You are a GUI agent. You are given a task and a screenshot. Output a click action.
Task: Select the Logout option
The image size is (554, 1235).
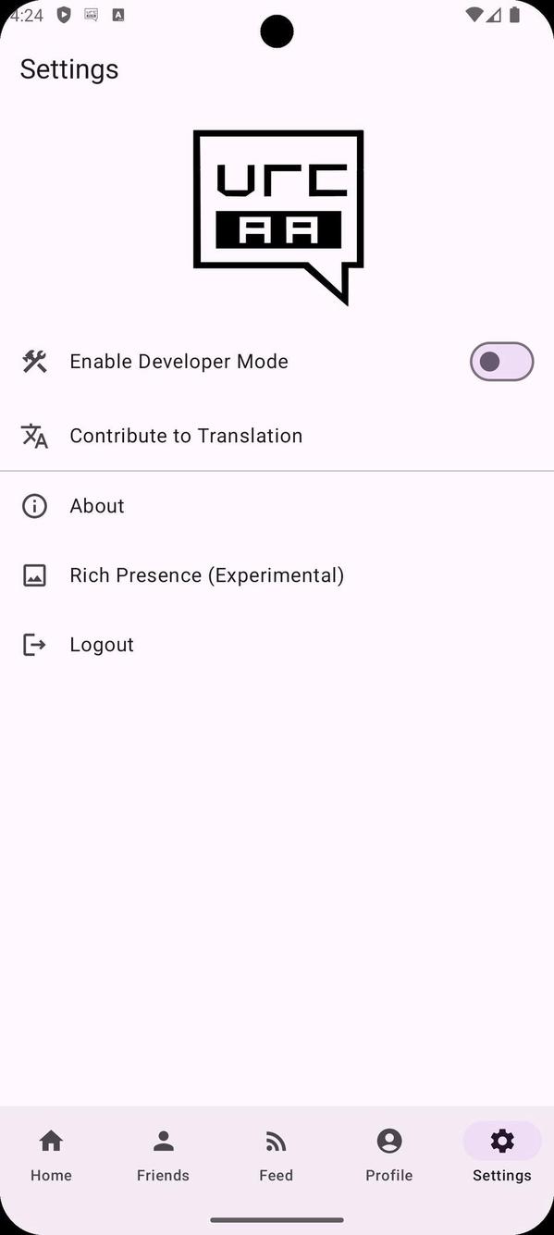pos(102,644)
